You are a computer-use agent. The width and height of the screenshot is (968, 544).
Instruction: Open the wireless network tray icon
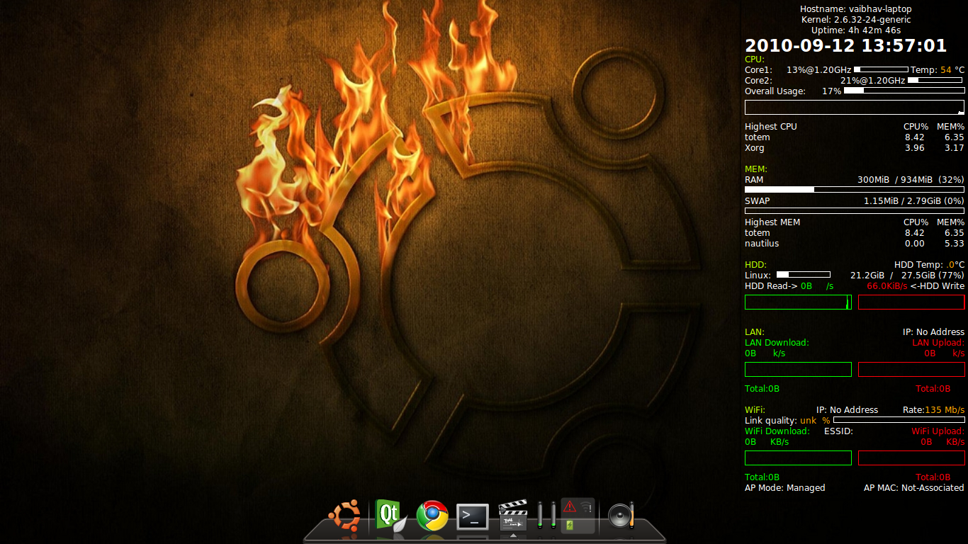click(586, 506)
